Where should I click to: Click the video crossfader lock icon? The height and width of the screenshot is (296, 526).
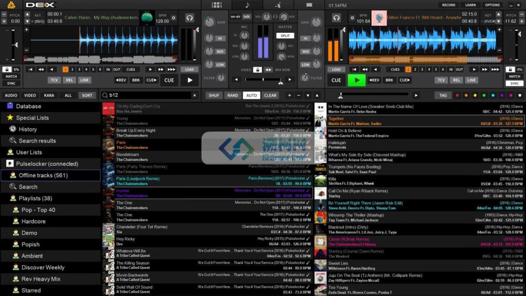257,70
